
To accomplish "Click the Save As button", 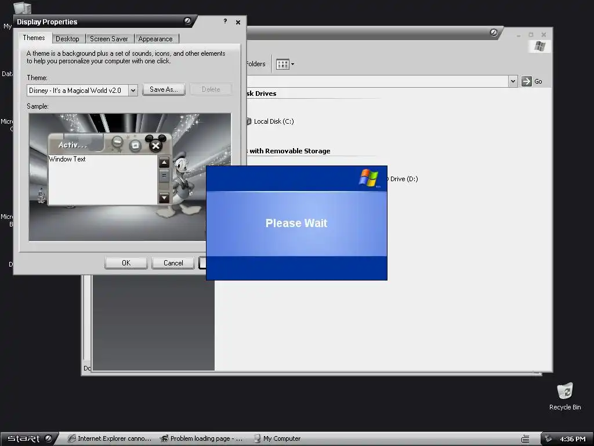I will tap(164, 89).
